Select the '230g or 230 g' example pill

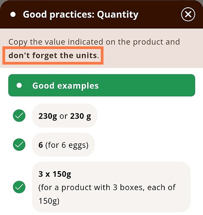65,116
